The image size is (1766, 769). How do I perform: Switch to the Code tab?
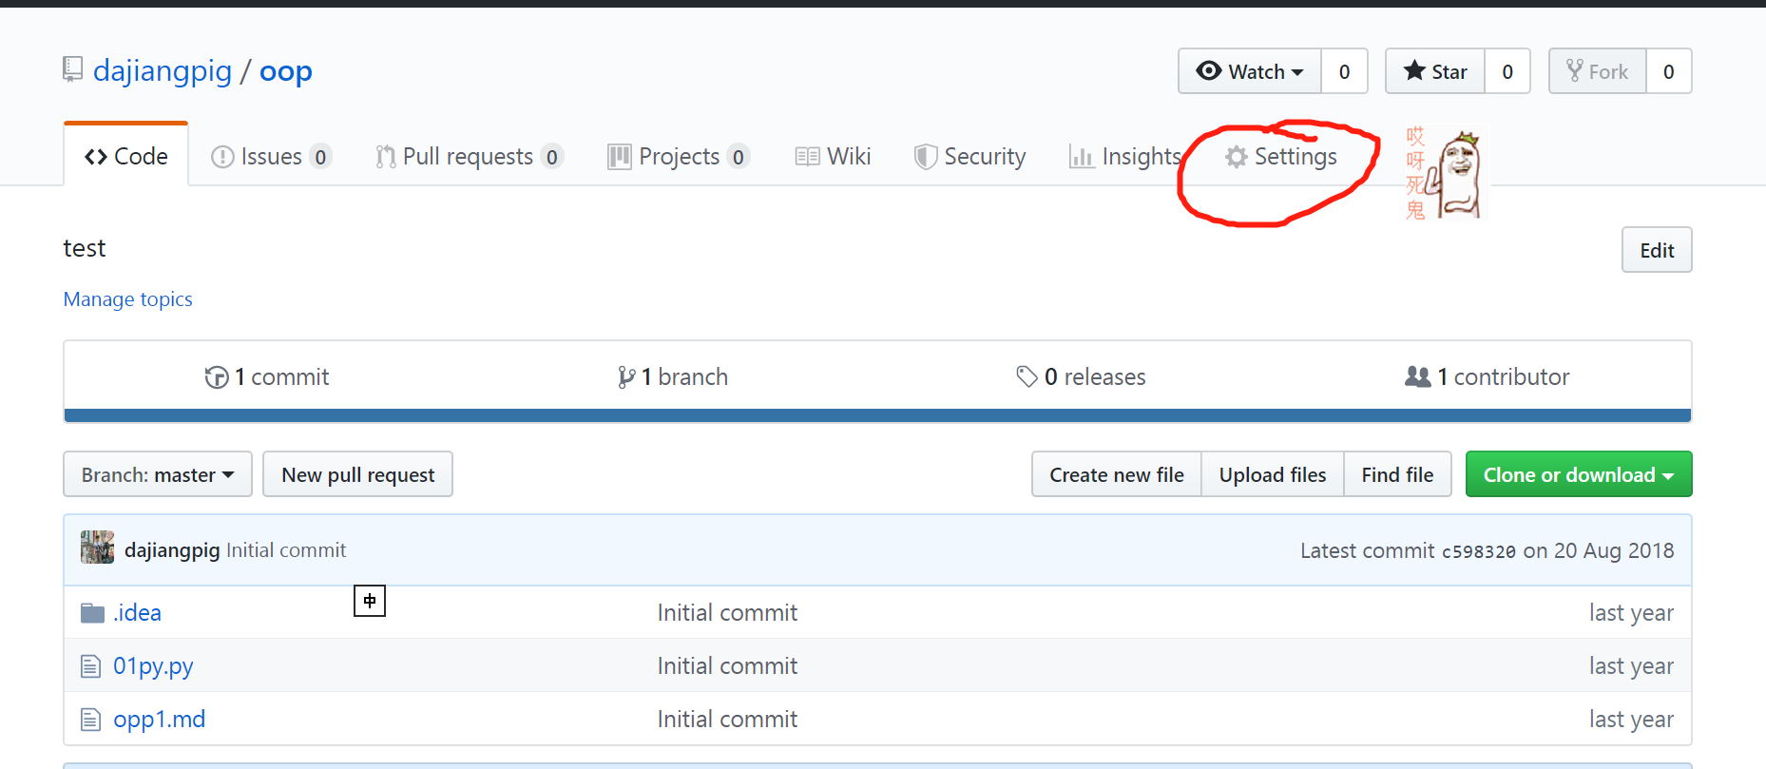[x=126, y=156]
